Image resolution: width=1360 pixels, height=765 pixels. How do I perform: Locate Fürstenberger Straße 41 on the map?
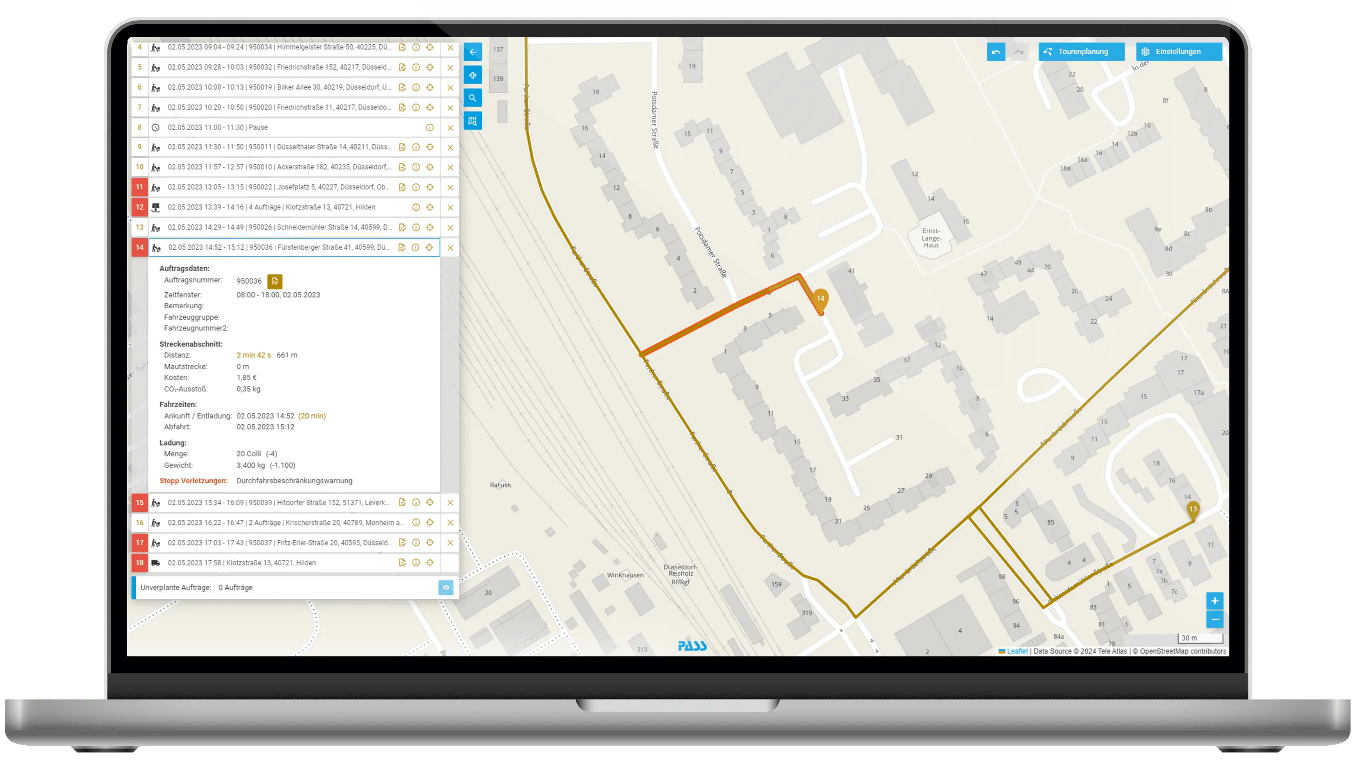[429, 248]
